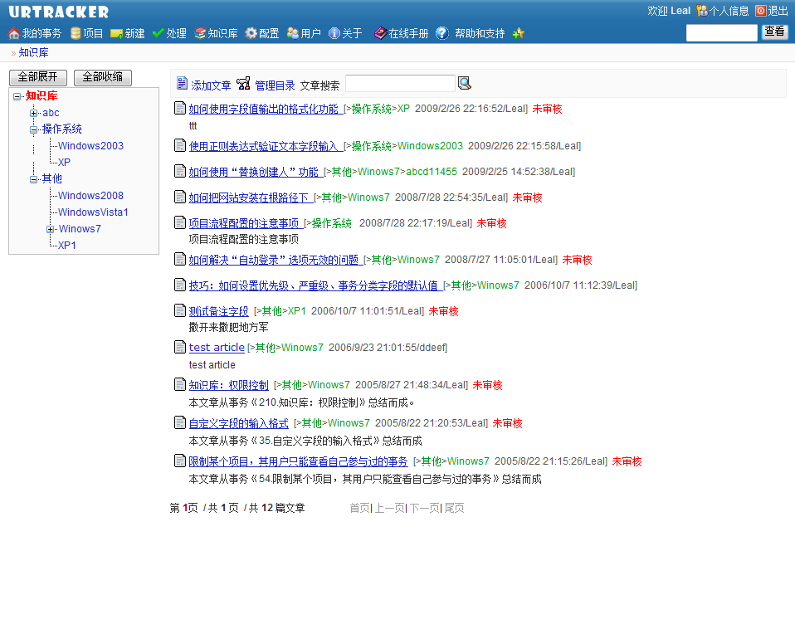Collapse the 其他 tree node

(33, 179)
